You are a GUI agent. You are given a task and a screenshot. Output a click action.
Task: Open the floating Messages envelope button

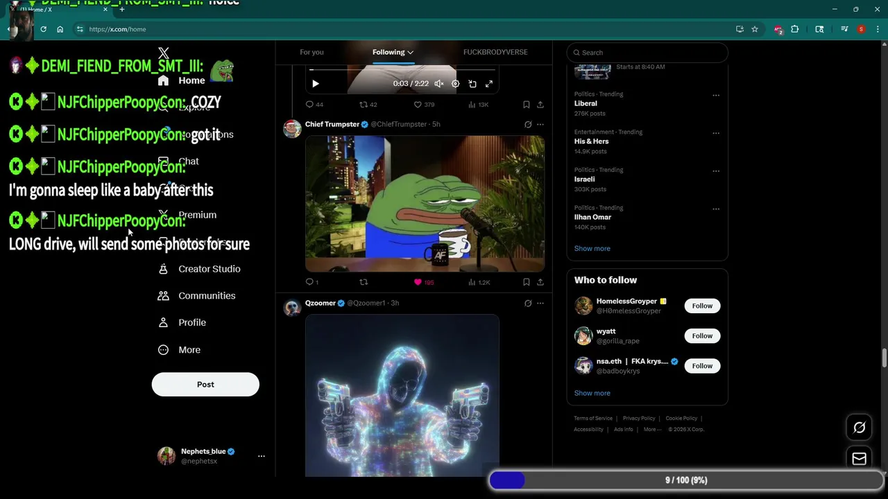859,459
